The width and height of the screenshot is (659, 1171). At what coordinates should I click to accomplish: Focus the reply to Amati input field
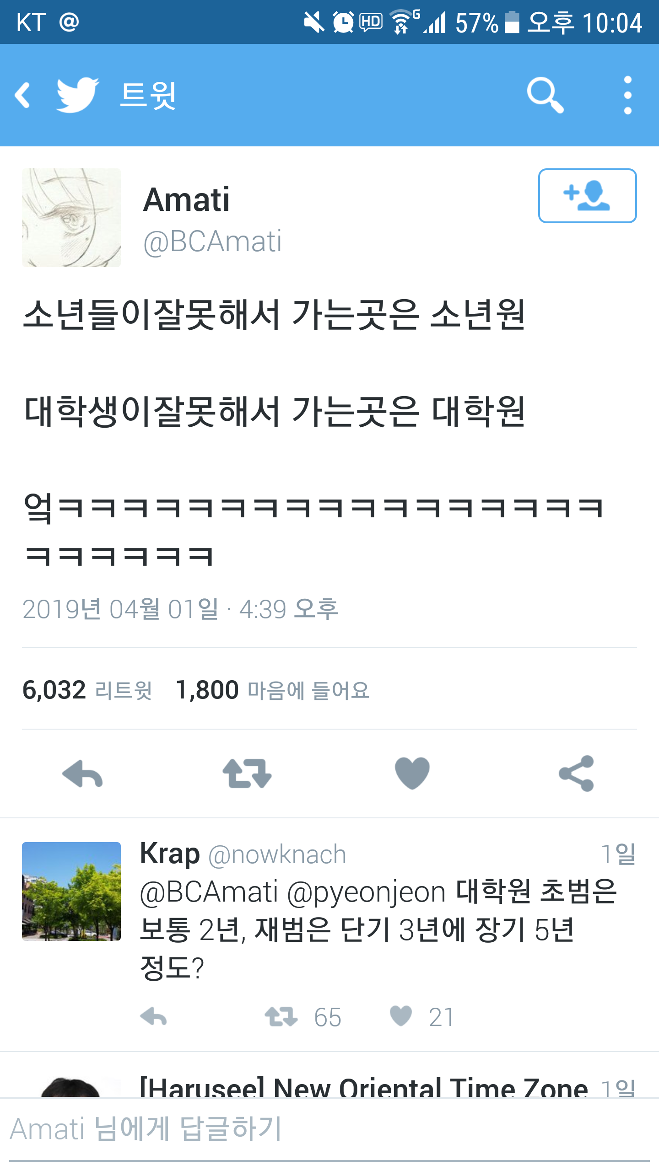point(329,1130)
